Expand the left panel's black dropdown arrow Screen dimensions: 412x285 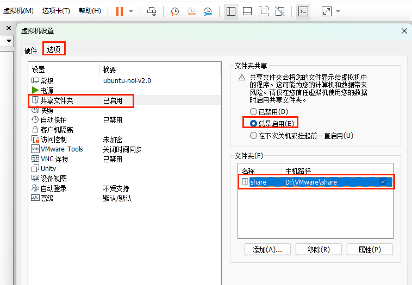point(9,41)
